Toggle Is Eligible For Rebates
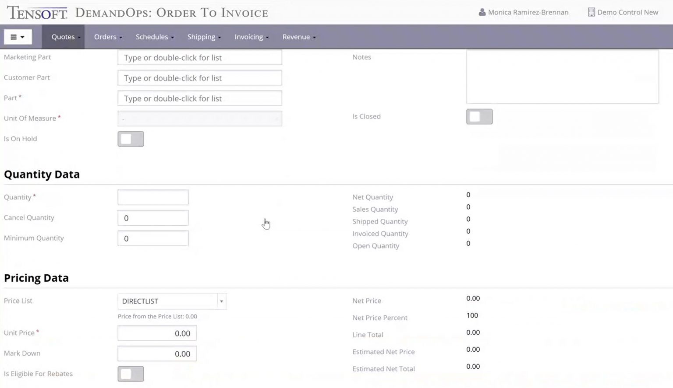 [131, 374]
